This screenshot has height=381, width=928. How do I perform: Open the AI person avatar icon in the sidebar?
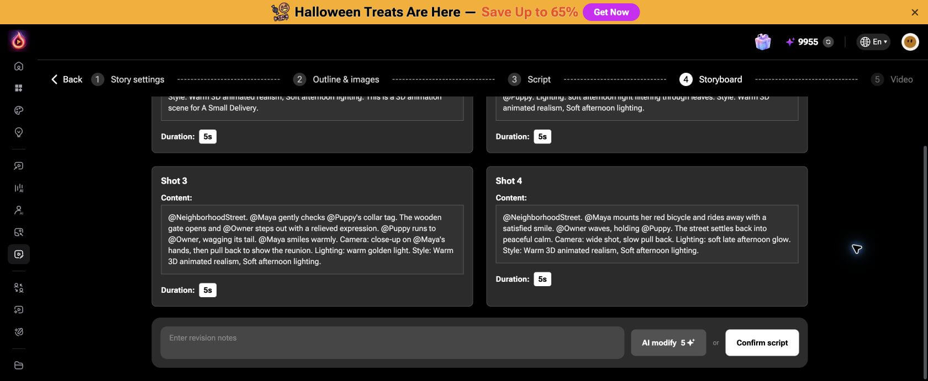(19, 210)
